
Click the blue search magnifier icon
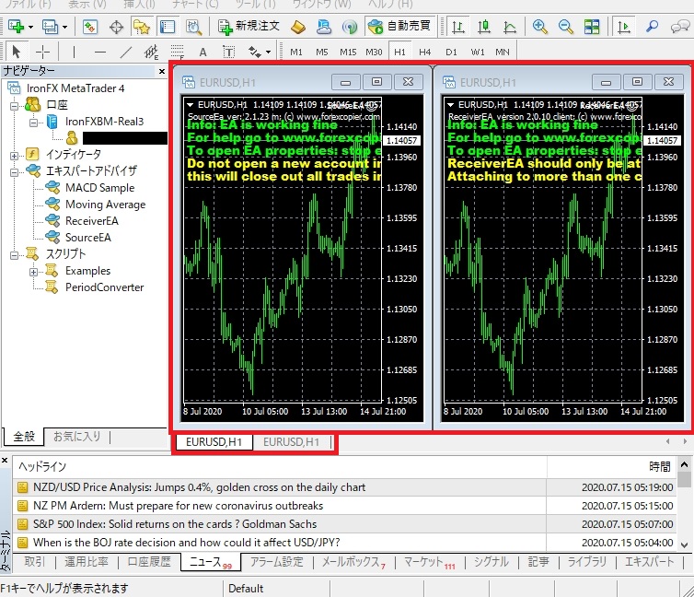tap(652, 27)
